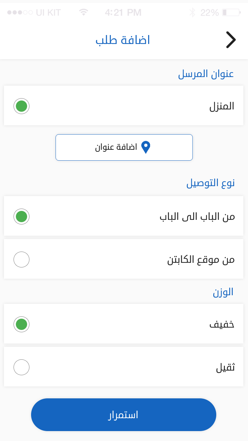This screenshot has height=441, width=248.
Task: Tap the back chevron arrow in header
Action: [x=231, y=40]
